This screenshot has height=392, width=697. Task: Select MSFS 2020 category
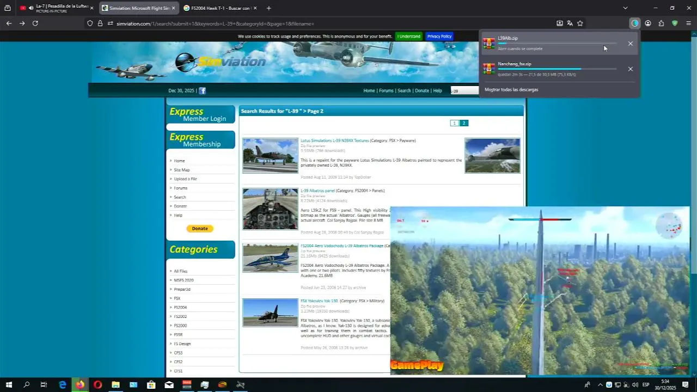point(184,280)
